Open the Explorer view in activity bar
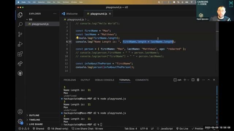This screenshot has width=234, height=131. [x=20, y=15]
